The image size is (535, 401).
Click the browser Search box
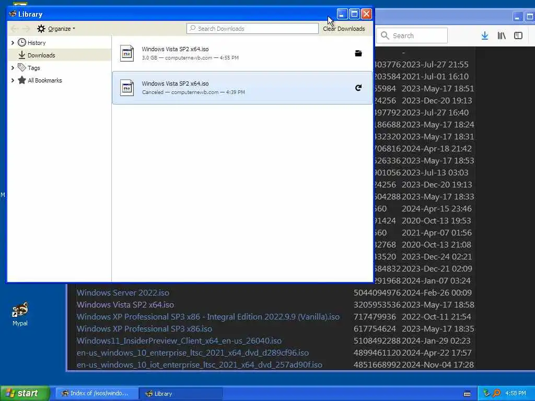click(412, 36)
